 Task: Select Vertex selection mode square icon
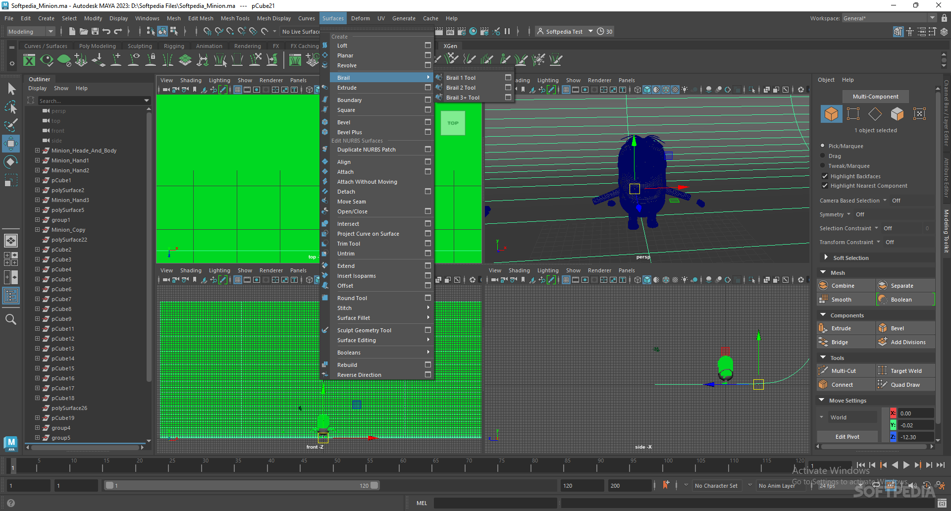(853, 114)
